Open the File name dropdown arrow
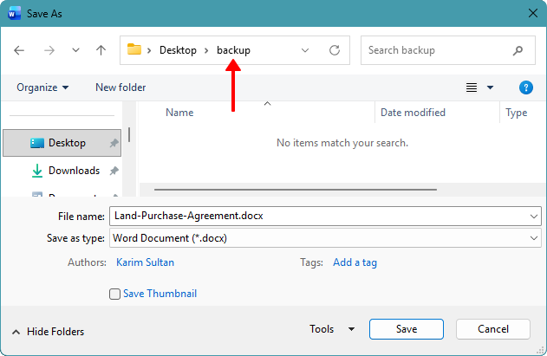547x356 pixels. click(x=534, y=217)
